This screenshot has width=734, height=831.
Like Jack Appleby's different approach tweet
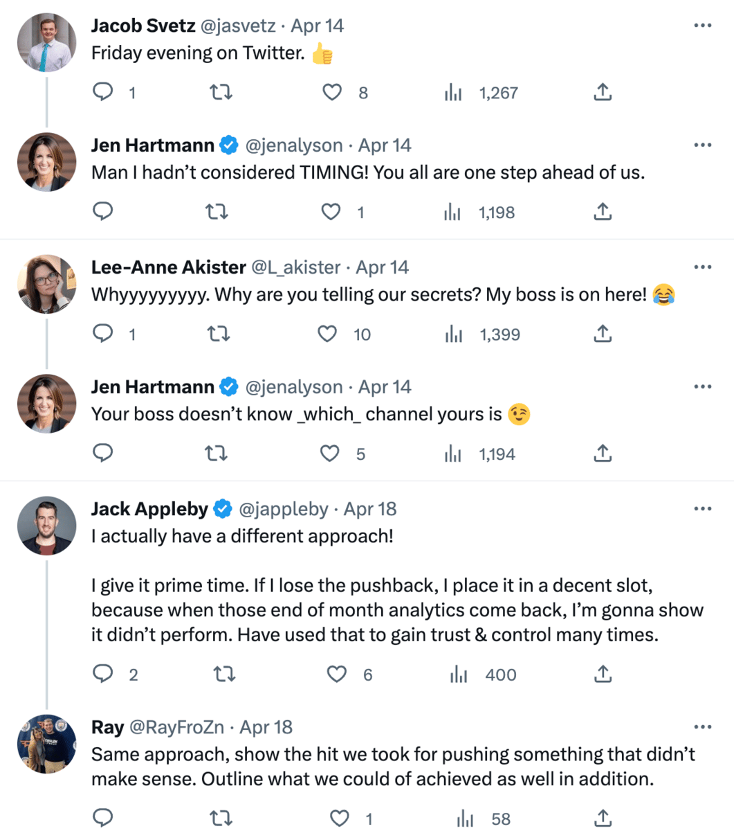[337, 674]
